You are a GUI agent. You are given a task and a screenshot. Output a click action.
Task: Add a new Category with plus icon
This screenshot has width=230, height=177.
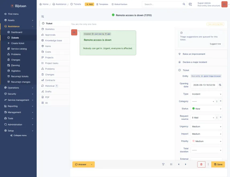coord(220,101)
